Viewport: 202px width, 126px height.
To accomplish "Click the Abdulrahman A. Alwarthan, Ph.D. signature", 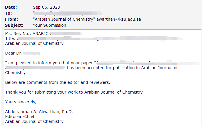I will pyautogui.click(x=39, y=112).
